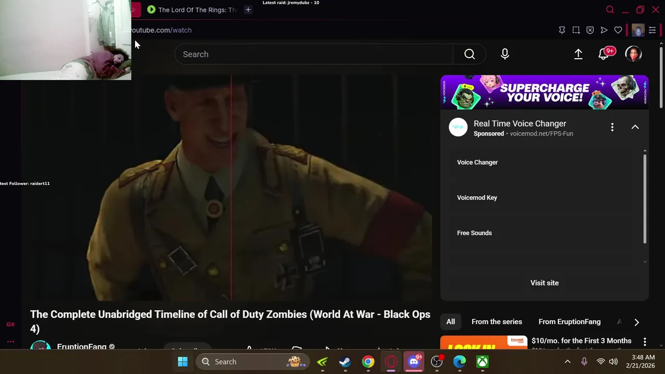Take a snapshot with Opera's capture icon
Viewport: 665px width, 374px height.
click(x=576, y=30)
